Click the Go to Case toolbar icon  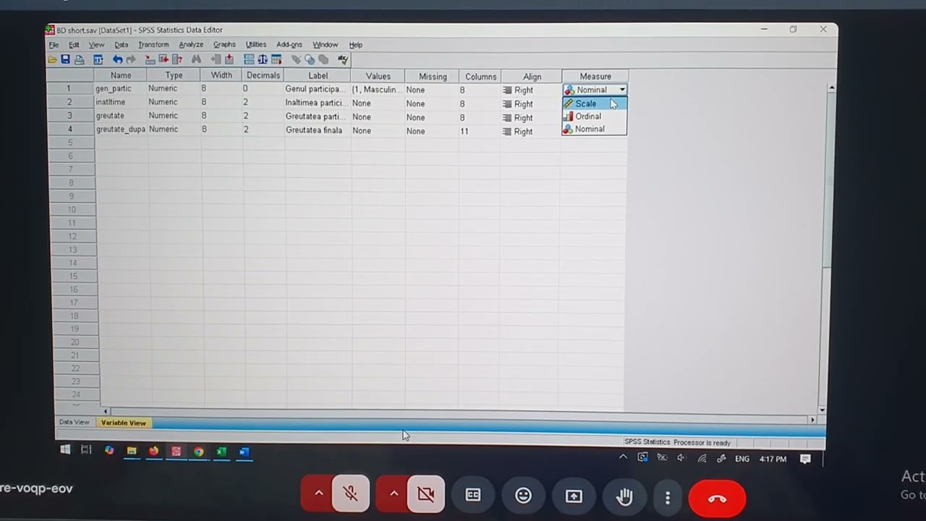click(150, 60)
